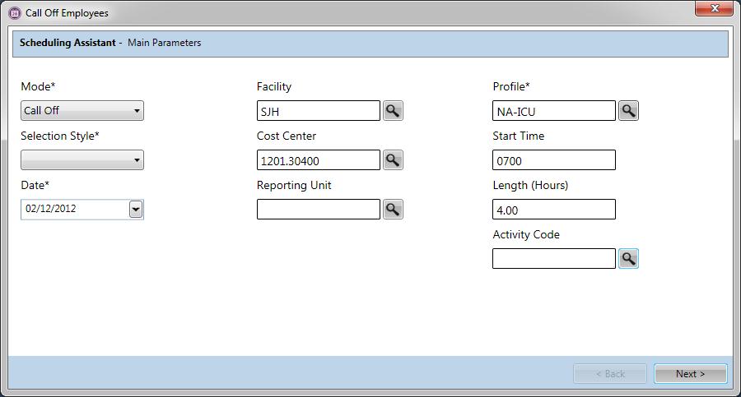Click the Cost Center search icon
This screenshot has width=741, height=397.
pos(393,160)
